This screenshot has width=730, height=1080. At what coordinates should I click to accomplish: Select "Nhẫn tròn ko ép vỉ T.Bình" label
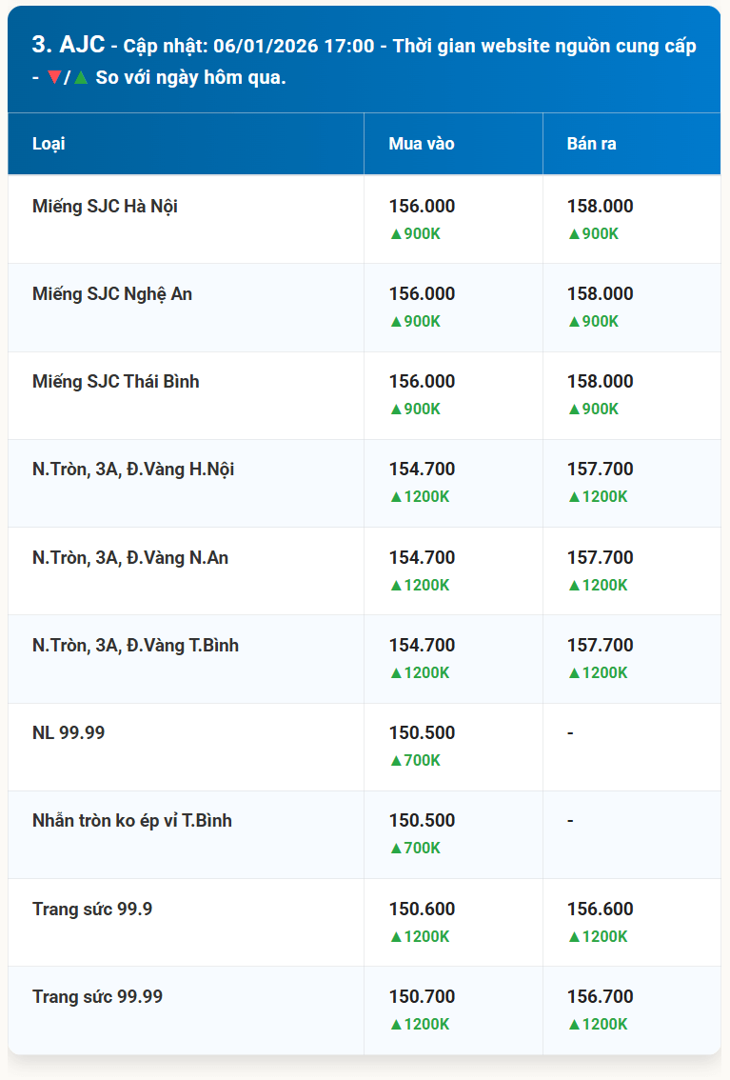click(132, 821)
